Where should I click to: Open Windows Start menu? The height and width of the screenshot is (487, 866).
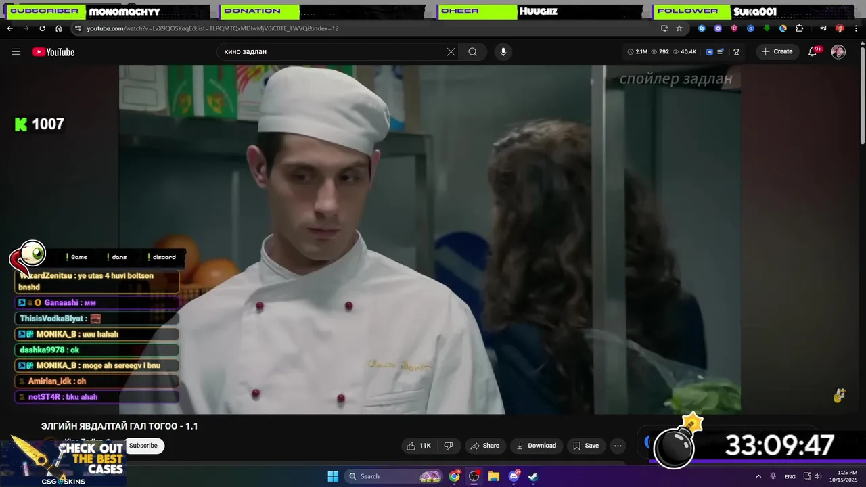click(x=333, y=476)
